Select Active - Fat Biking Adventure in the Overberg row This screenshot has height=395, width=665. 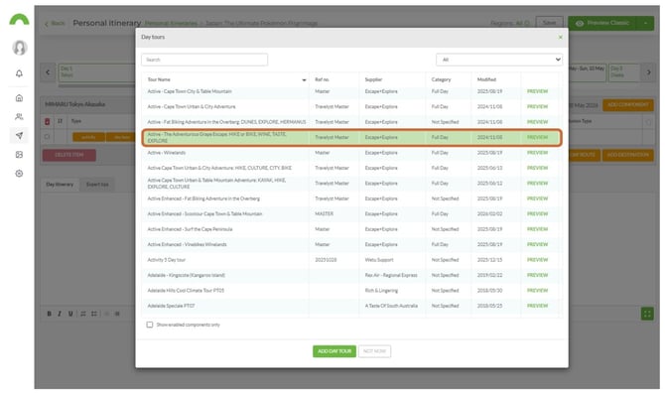[x=350, y=122]
